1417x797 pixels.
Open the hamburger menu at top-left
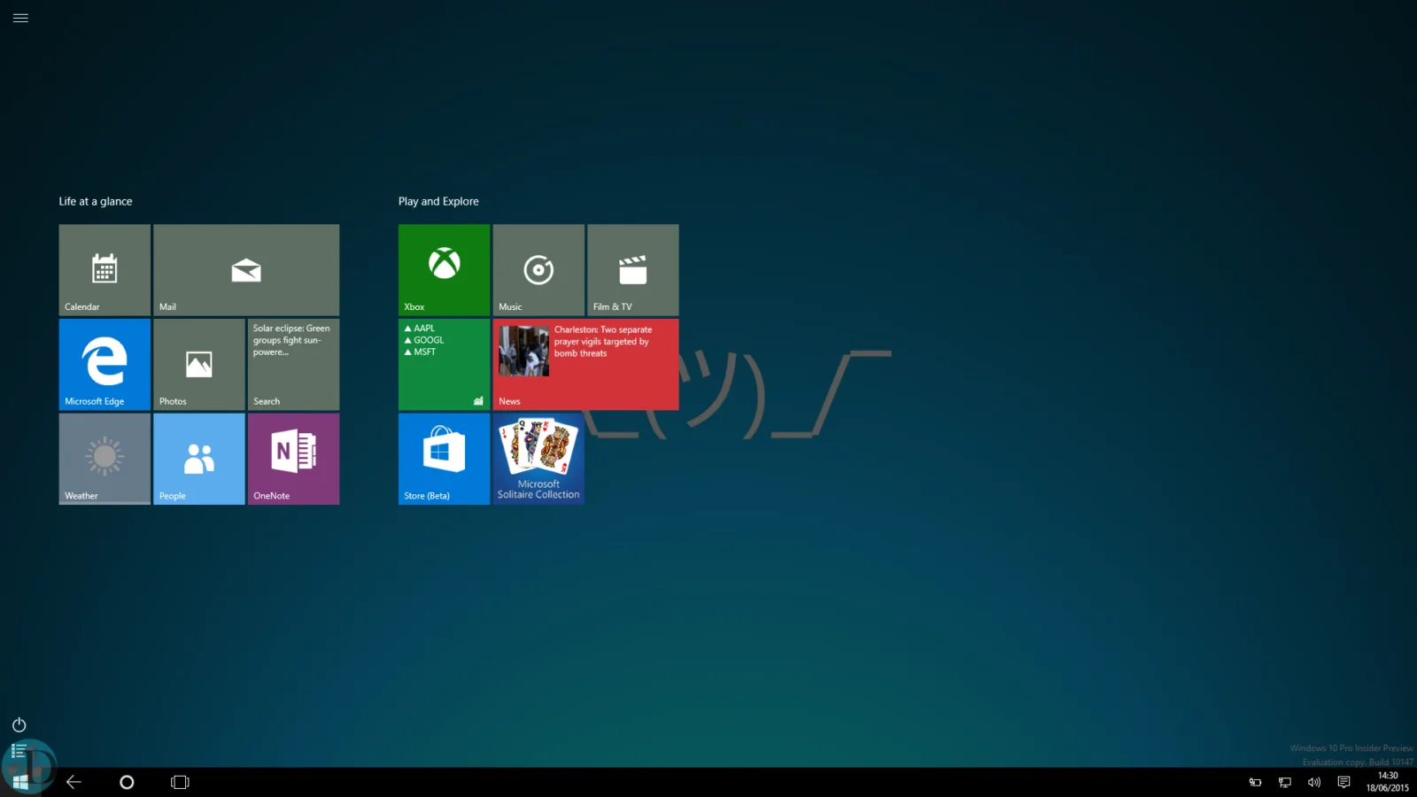click(x=20, y=18)
